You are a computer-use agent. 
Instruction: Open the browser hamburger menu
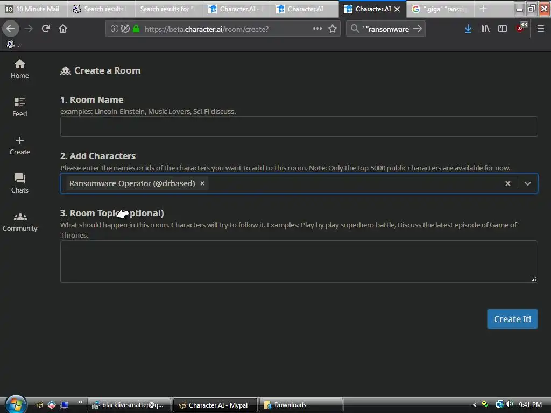pos(540,29)
